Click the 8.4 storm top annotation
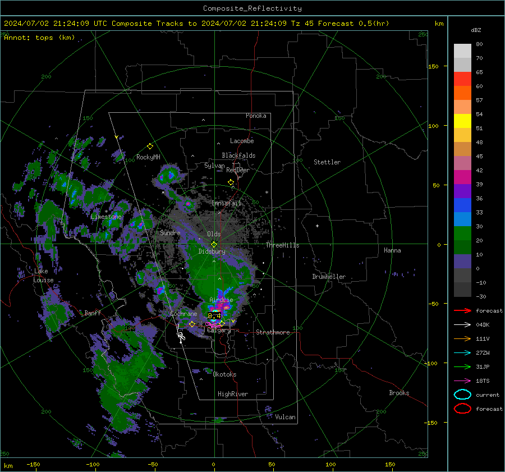This screenshot has height=472, width=505. 214,316
